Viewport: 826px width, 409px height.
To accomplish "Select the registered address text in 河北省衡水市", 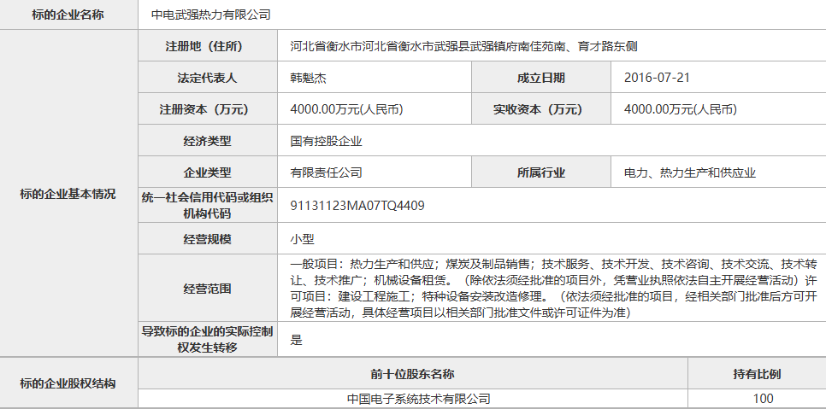I will (463, 46).
